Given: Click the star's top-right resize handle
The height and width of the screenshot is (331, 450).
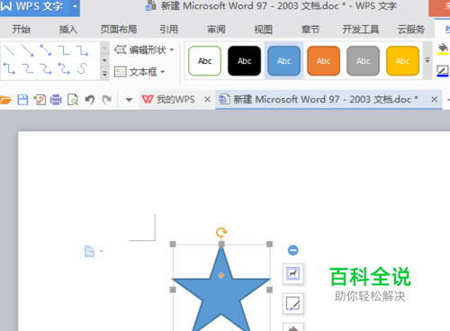Looking at the screenshot, I should pyautogui.click(x=270, y=245).
